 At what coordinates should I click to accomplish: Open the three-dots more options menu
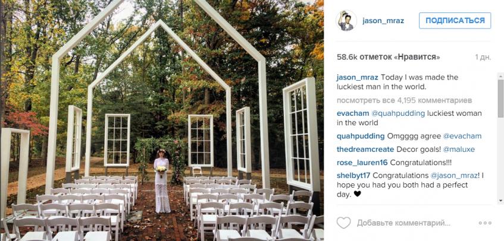485,223
